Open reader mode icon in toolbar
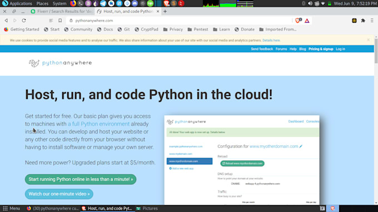378x212 pixels. click(51, 21)
